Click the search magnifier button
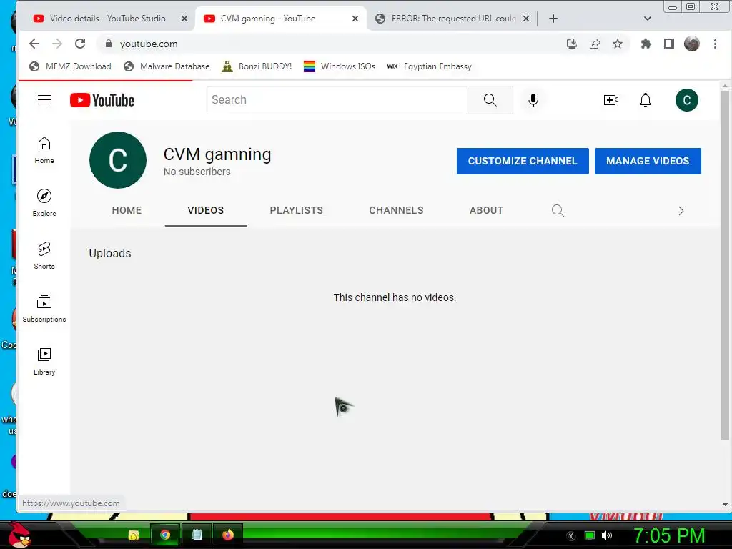 click(x=490, y=100)
